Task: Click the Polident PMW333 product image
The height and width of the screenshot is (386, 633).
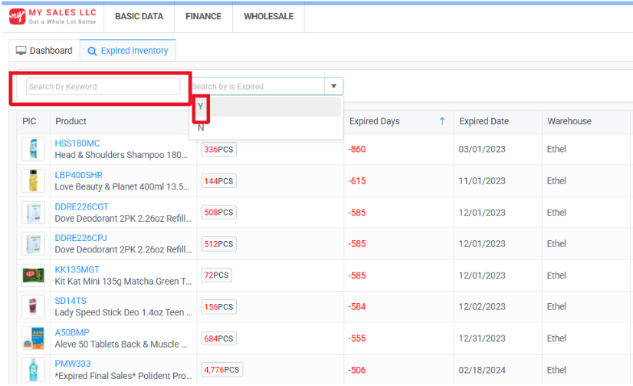Action: click(x=33, y=369)
